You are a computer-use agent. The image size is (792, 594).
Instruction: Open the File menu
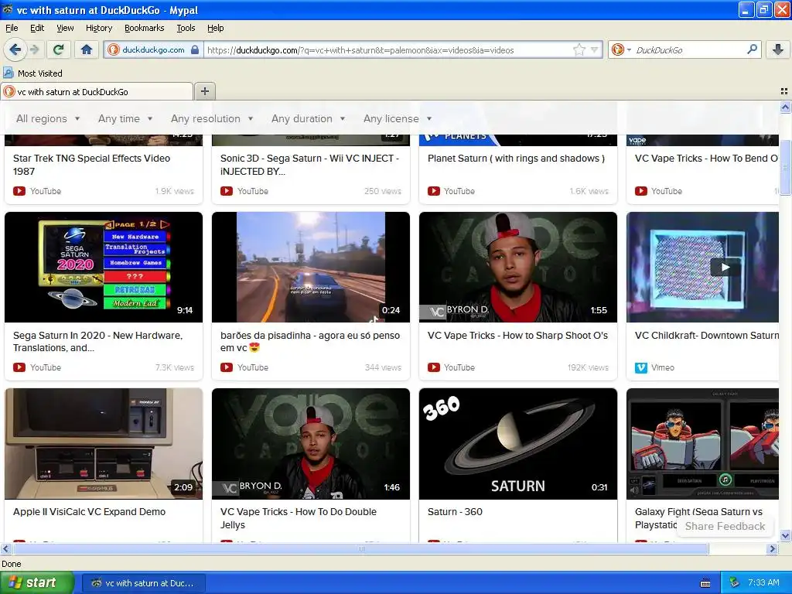coord(12,28)
